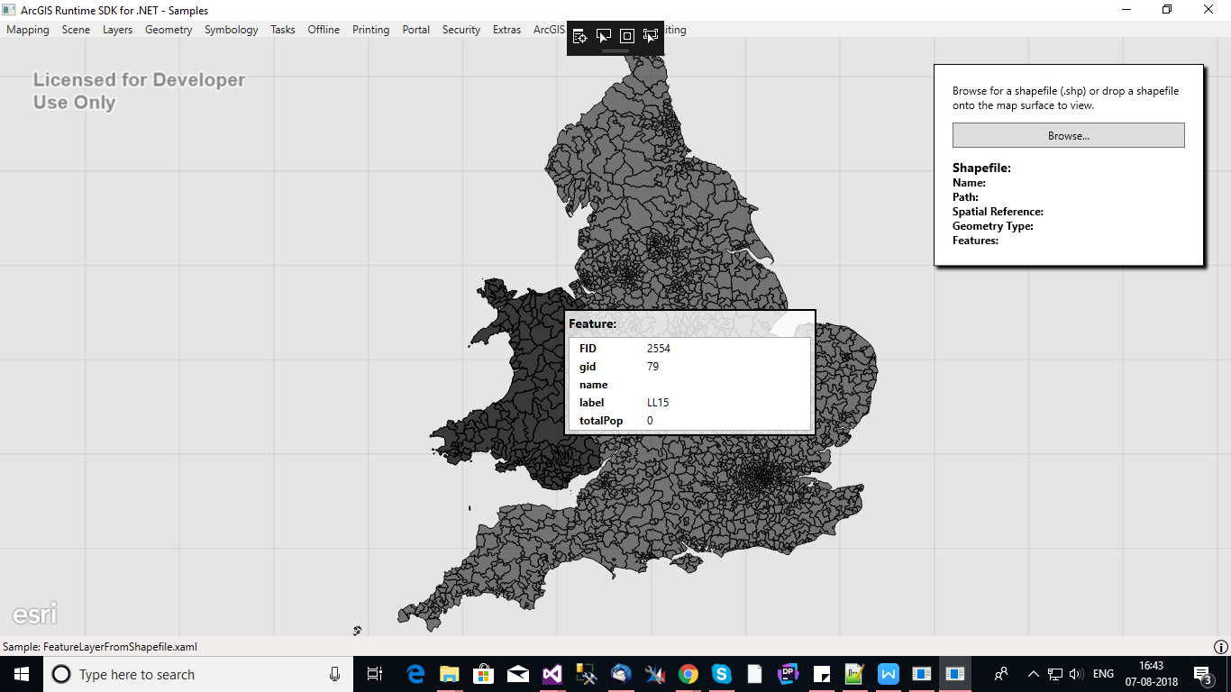Image resolution: width=1231 pixels, height=692 pixels.
Task: Click the info icon in the status bar
Action: point(1221,647)
